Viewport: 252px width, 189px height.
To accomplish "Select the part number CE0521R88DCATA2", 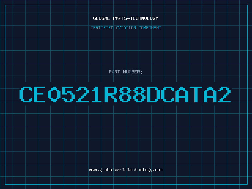I will (125, 94).
